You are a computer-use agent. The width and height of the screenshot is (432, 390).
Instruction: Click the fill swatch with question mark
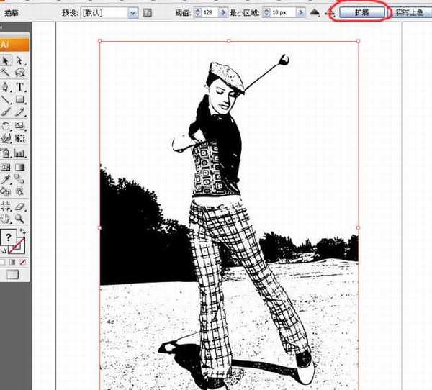(9, 237)
